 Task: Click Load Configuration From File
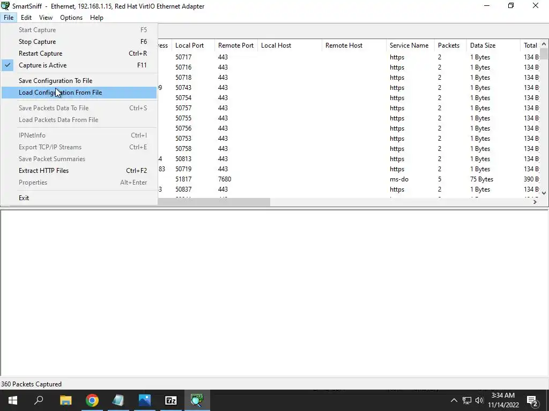click(x=79, y=93)
